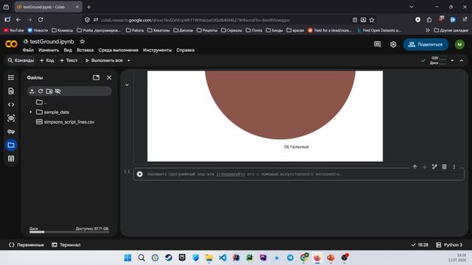472x265 pixels.
Task: Open the secrets key icon panel
Action: (11, 132)
